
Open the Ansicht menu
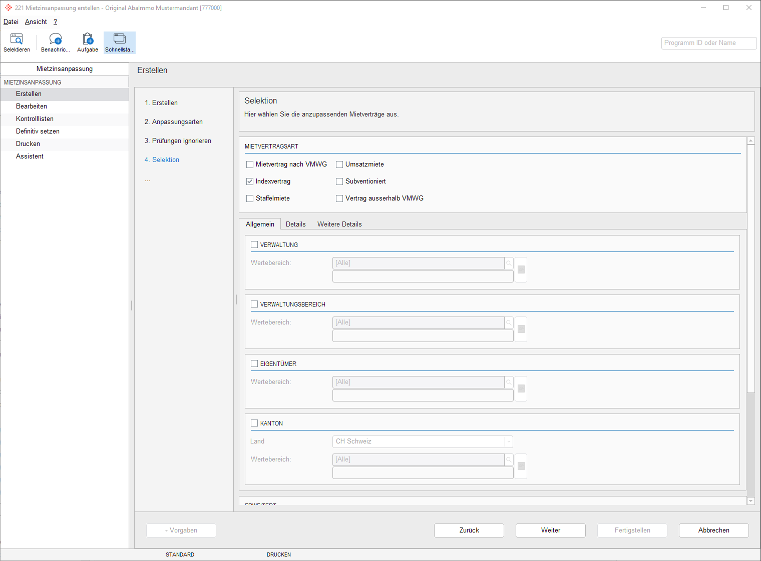tap(36, 22)
